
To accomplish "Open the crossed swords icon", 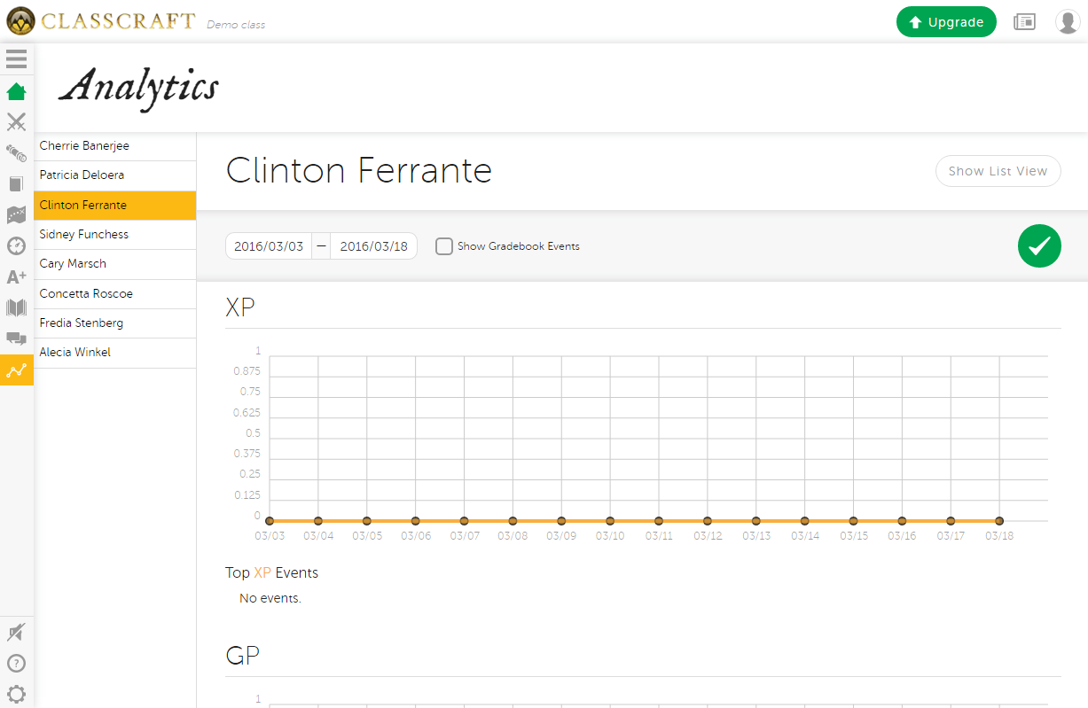I will (x=16, y=122).
